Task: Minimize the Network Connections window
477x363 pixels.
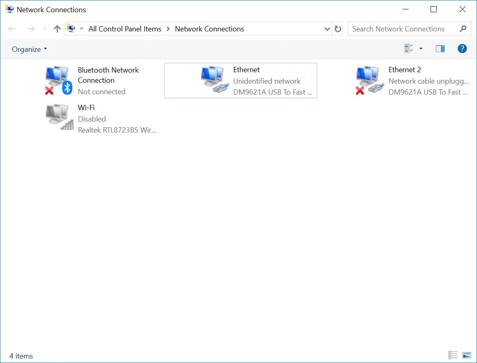Action: point(405,9)
